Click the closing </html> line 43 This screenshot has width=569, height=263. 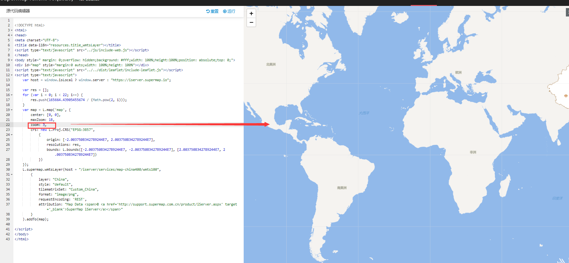point(22,239)
